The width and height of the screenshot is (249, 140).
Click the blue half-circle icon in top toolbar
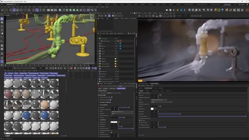click(182, 10)
